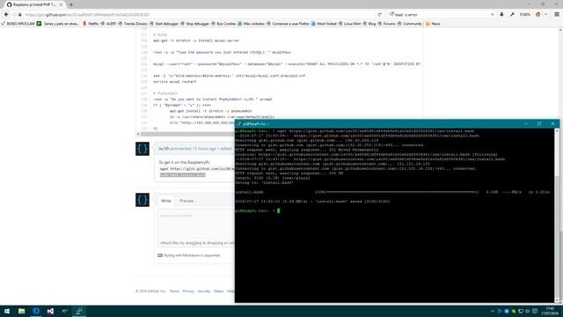Open File Explorer from the taskbar

[x=21, y=311]
